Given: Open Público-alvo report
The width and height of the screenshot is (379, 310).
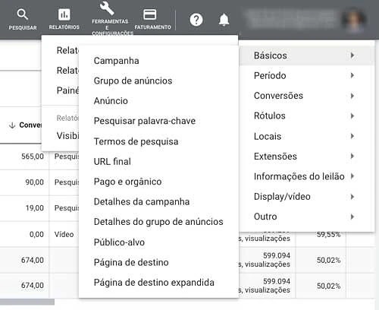Looking at the screenshot, I should pos(158,242).
